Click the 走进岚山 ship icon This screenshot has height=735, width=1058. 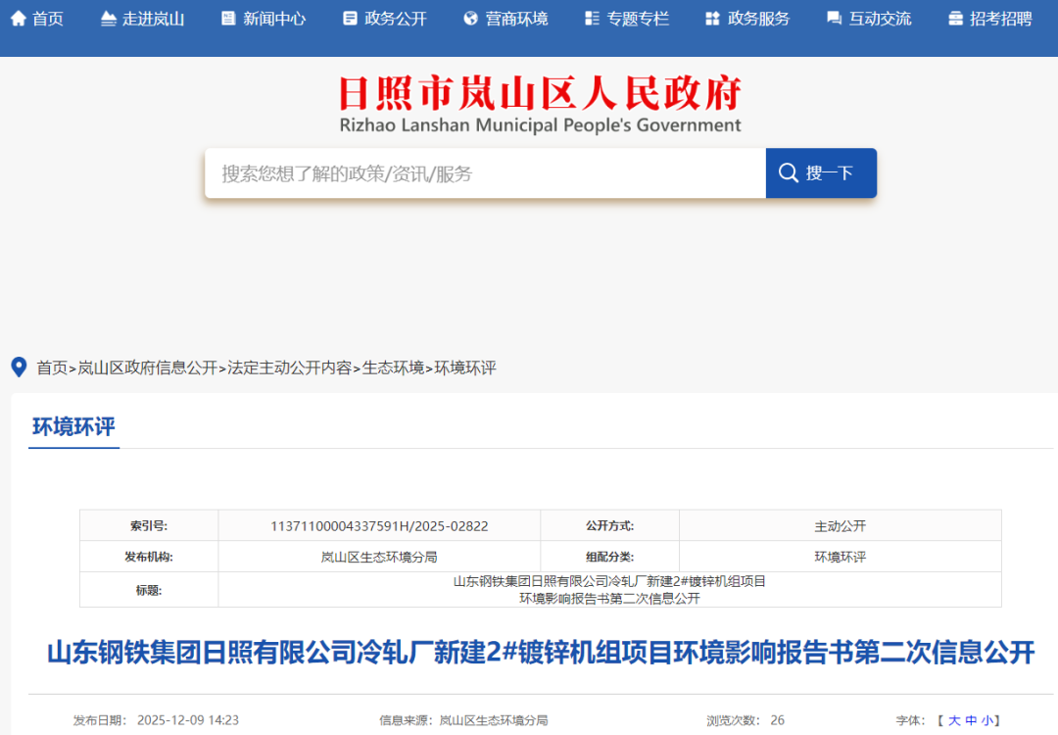click(108, 19)
